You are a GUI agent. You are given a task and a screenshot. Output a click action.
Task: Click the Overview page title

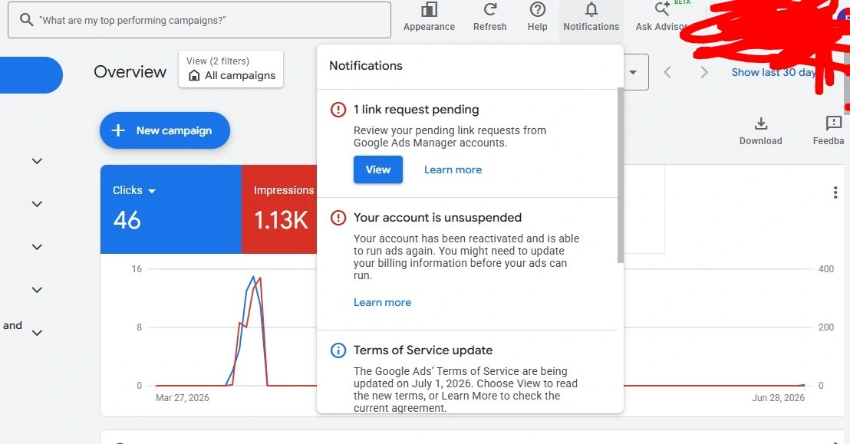pyautogui.click(x=130, y=71)
